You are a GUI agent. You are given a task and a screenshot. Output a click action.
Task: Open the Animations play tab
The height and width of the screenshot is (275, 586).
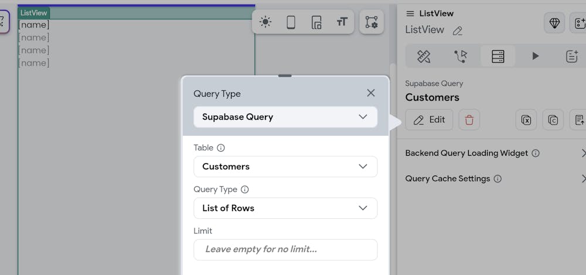tap(535, 56)
